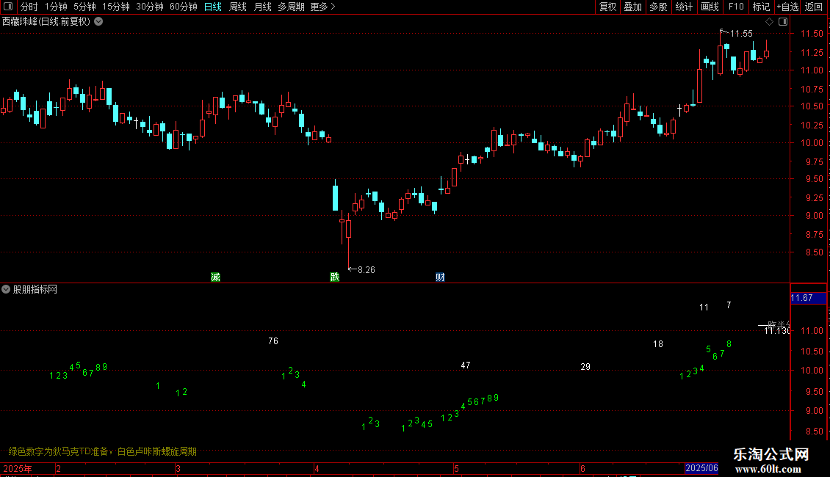Click the 2025年 label on the timeline

(18, 468)
